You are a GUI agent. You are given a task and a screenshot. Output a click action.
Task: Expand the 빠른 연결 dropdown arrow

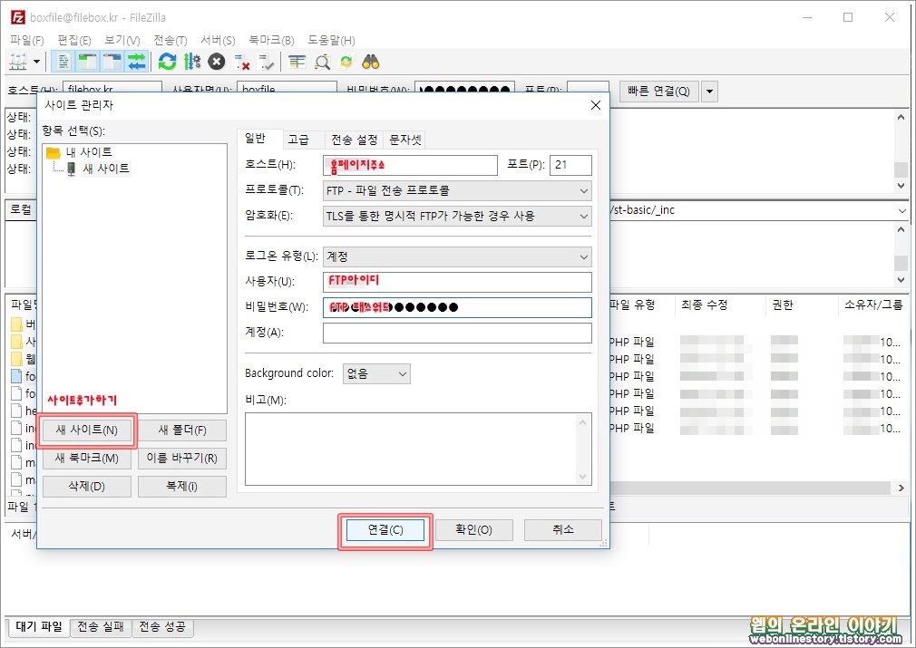tap(708, 92)
